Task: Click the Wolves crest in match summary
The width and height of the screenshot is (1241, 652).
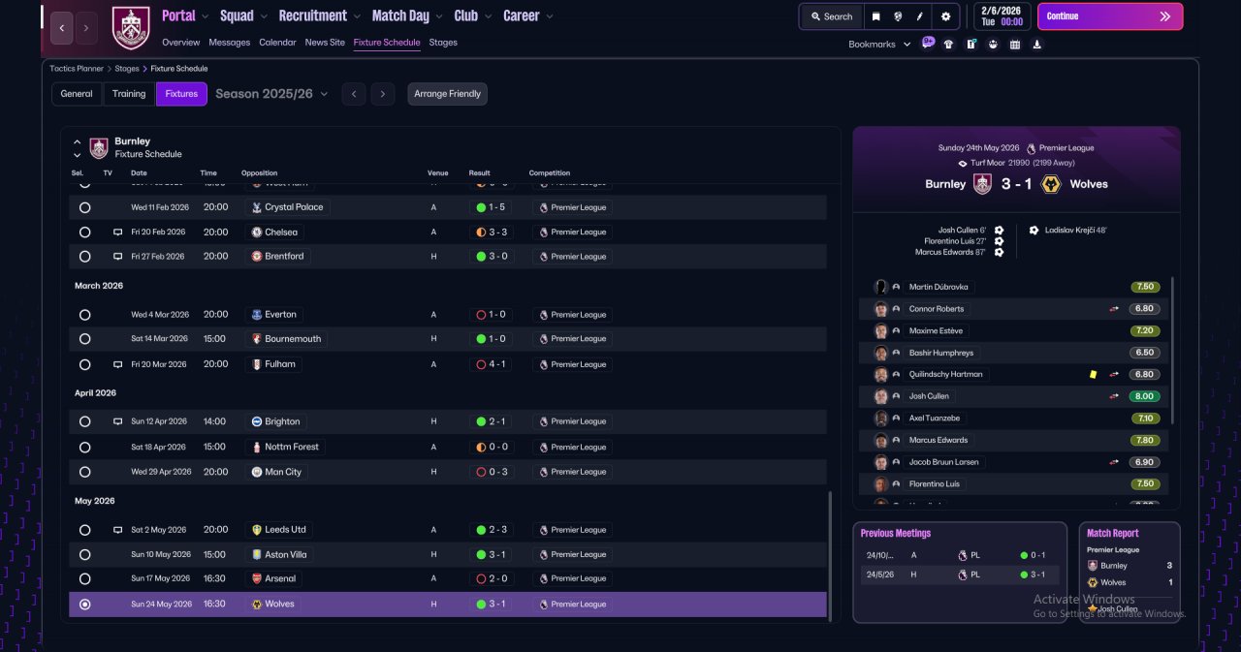Action: click(1050, 184)
